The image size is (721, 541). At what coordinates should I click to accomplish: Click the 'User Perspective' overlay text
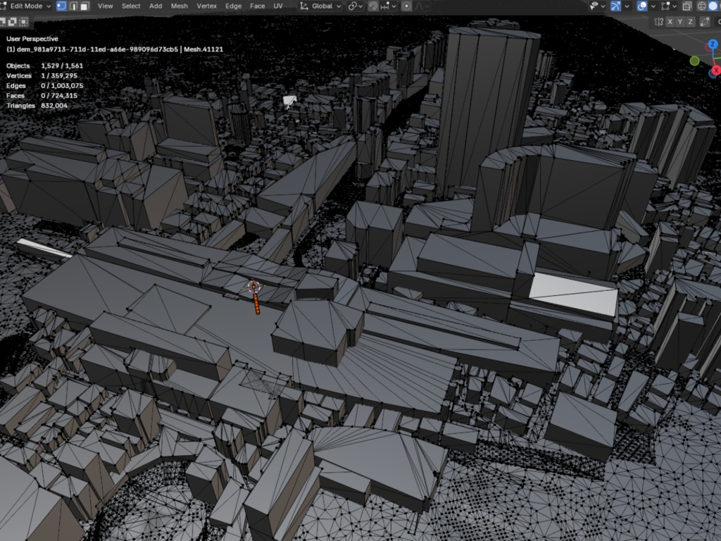pyautogui.click(x=32, y=39)
